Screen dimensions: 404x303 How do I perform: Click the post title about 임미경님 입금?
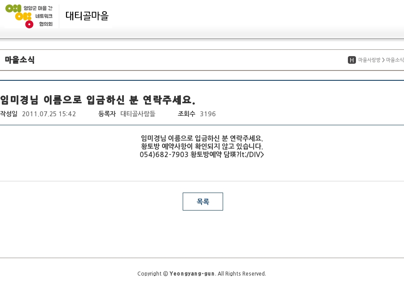pyautogui.click(x=97, y=99)
